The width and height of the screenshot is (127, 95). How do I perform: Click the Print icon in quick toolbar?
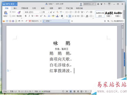[13, 21]
